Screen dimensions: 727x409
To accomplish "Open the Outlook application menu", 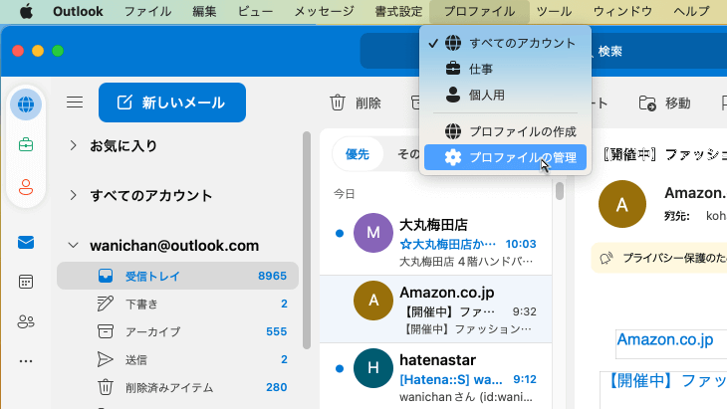I will (x=78, y=11).
